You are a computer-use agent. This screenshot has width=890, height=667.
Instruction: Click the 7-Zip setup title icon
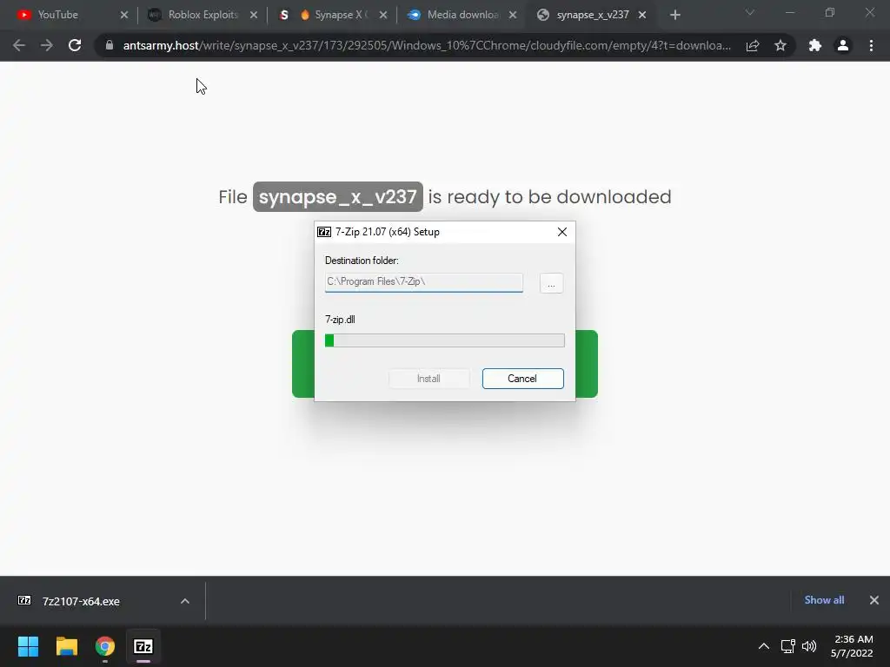pos(324,232)
